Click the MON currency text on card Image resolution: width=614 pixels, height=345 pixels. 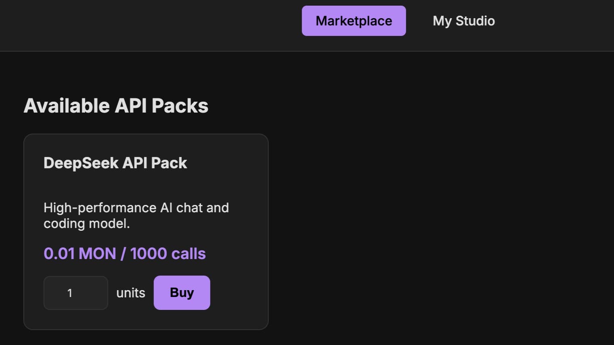click(x=98, y=254)
